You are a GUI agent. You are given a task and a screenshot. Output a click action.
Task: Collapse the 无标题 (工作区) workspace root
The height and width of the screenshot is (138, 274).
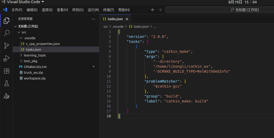coord(15,26)
